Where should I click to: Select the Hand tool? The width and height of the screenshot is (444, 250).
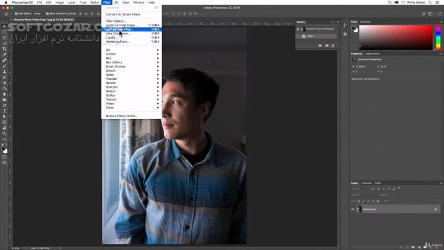4,128
